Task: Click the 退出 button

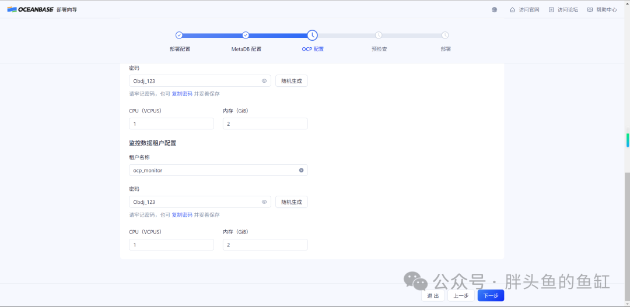Action: pyautogui.click(x=433, y=296)
